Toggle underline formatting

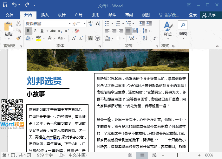tap(42, 31)
